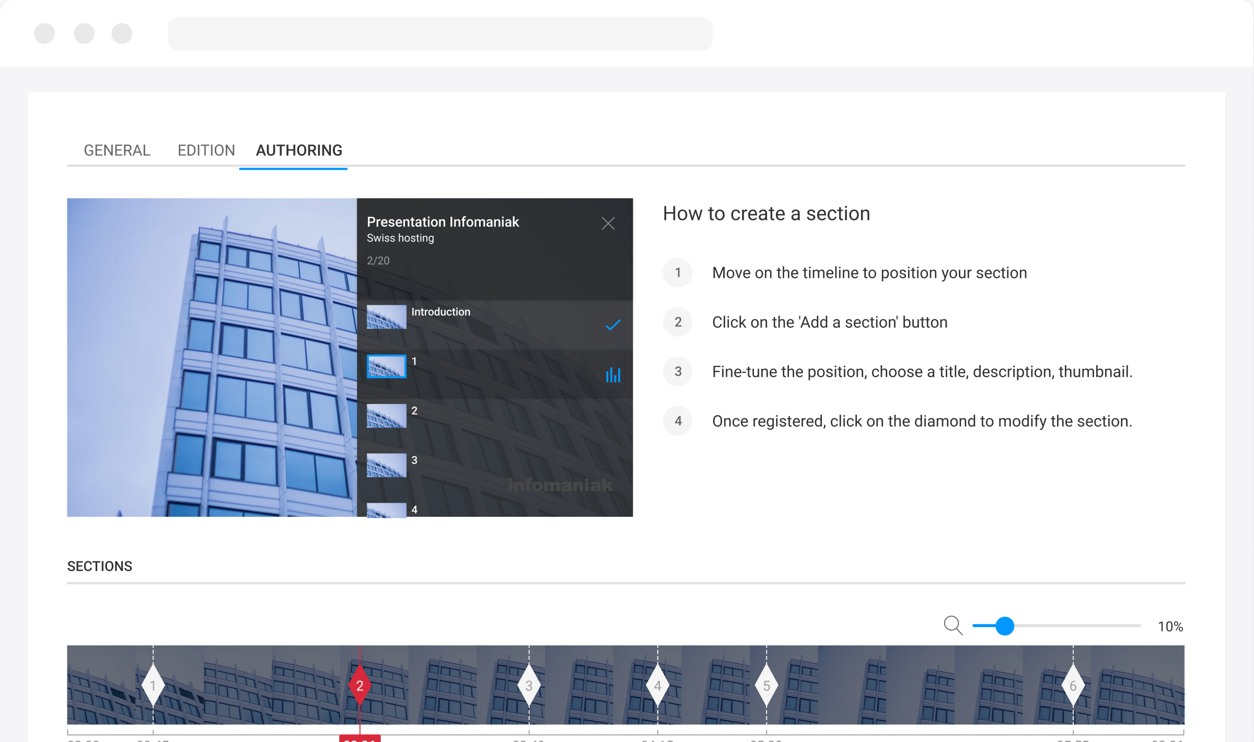Click the timeline zoom slider handle
Screen dimensions: 1254x742
[1004, 625]
